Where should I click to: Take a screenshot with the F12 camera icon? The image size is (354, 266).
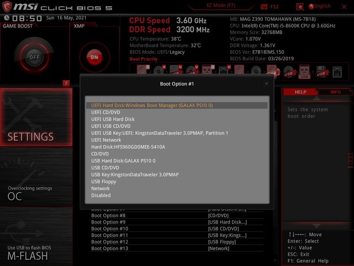click(x=264, y=5)
